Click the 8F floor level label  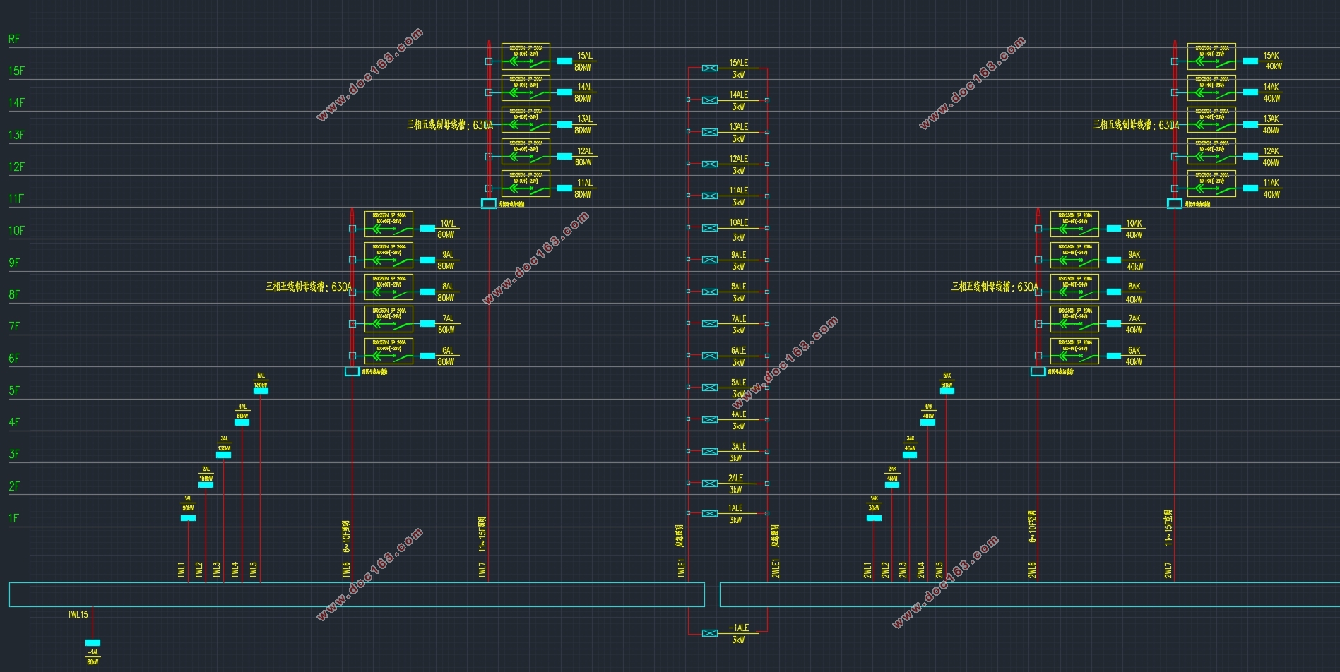pyautogui.click(x=14, y=294)
